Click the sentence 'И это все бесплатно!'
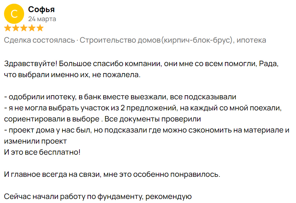The height and width of the screenshot is (203, 296). pyautogui.click(x=42, y=152)
